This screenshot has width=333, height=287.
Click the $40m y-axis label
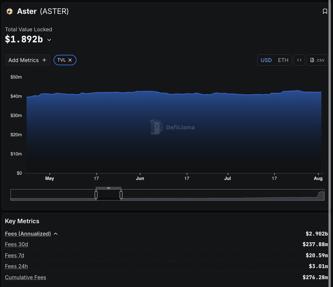pyautogui.click(x=16, y=96)
